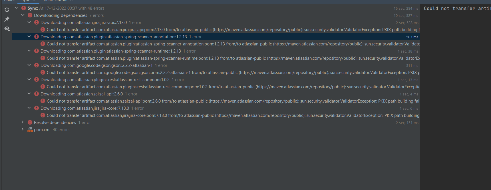The image size is (491, 190).
Task: Select the 'Could not transfer' error for jira-core pom
Action: (x=216, y=115)
